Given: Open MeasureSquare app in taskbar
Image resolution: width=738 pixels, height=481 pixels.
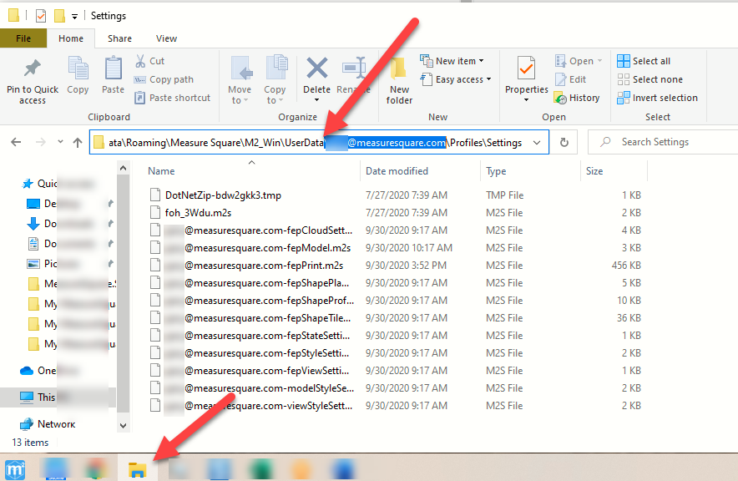Looking at the screenshot, I should (14, 469).
